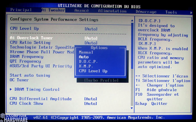Open the Avancé tab

click(82, 11)
